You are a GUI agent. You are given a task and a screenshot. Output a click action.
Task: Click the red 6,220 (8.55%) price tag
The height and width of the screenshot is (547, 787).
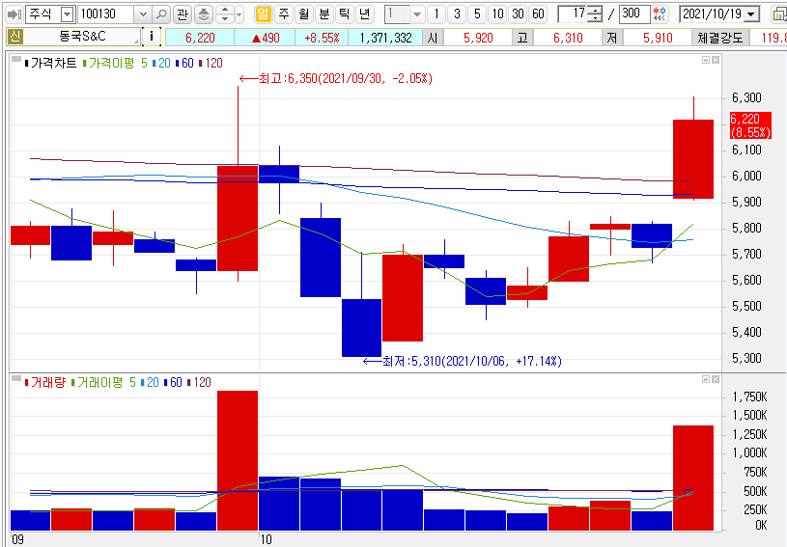pyautogui.click(x=750, y=125)
